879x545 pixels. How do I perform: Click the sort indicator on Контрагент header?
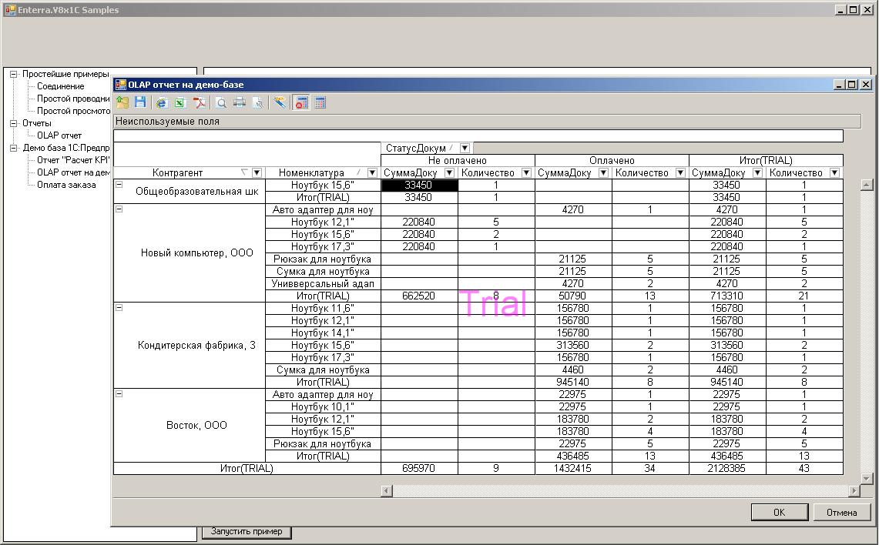pyautogui.click(x=244, y=172)
